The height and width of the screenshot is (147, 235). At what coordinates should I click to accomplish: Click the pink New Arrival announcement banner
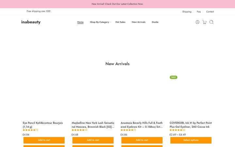(x=117, y=4)
